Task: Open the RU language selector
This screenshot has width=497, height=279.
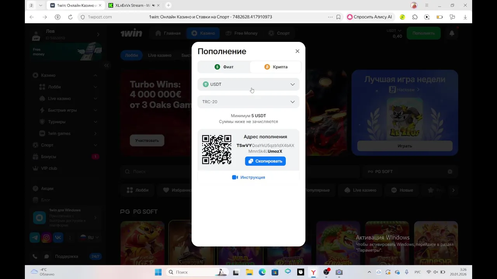Action: click(x=89, y=238)
